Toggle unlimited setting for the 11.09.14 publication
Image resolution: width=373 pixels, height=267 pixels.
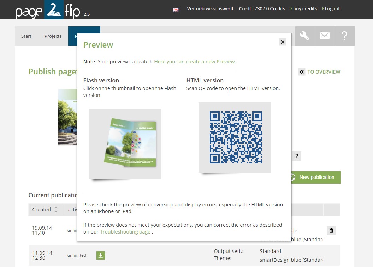[76, 255]
